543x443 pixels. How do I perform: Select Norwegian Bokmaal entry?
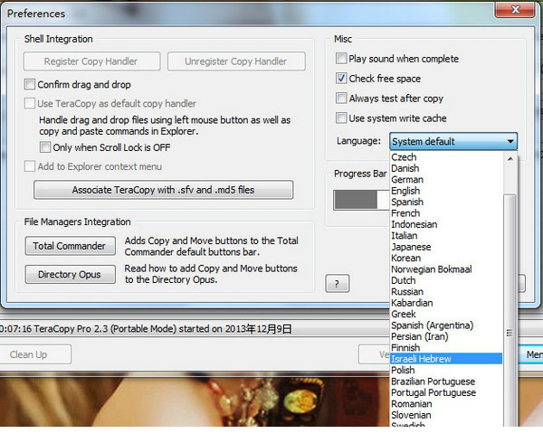[x=446, y=269]
